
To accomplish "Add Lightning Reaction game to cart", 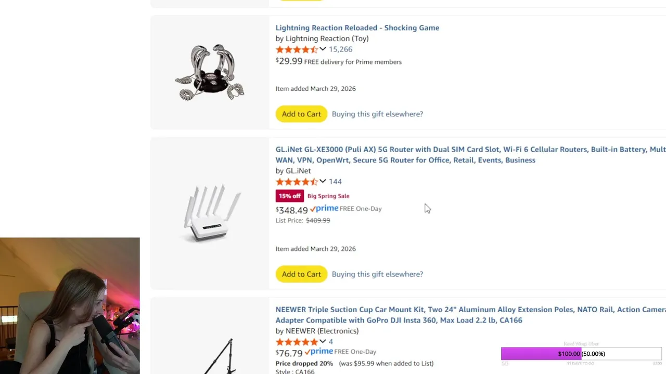I will click(301, 114).
